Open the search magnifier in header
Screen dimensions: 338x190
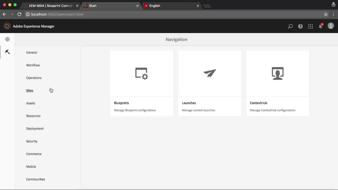click(290, 26)
